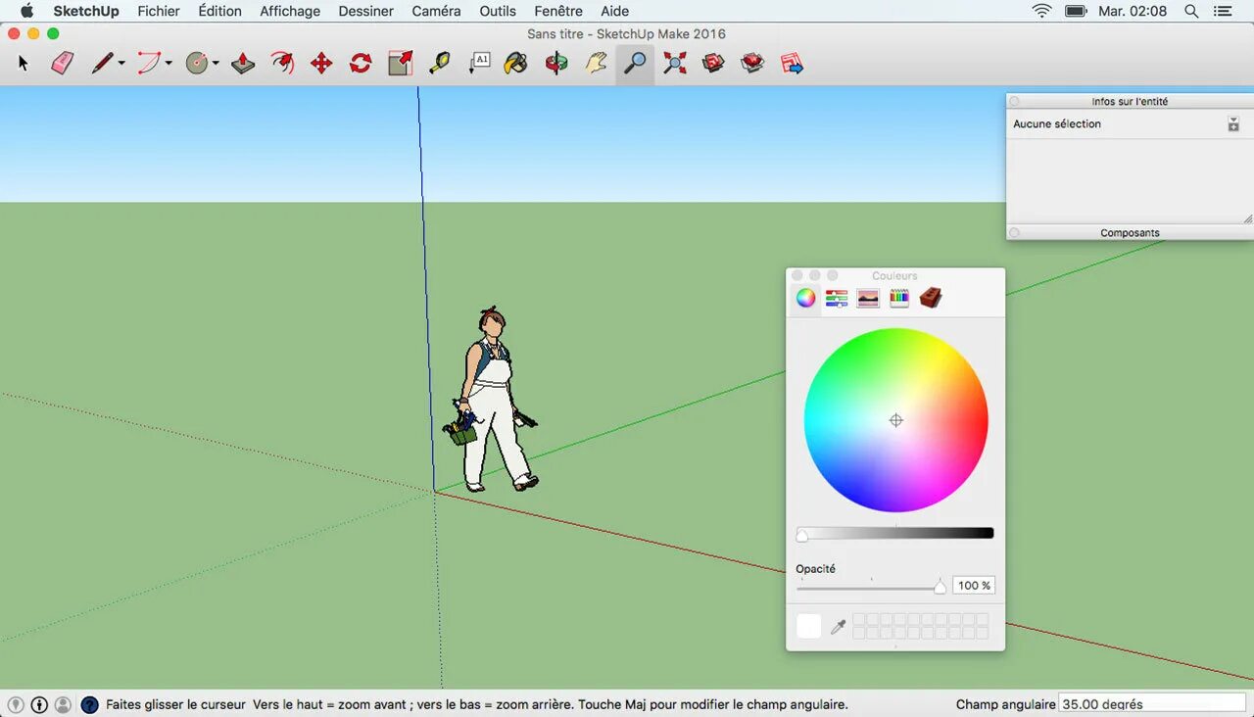Image resolution: width=1254 pixels, height=717 pixels.
Task: Pick the Tape Measure tool
Action: [x=439, y=64]
